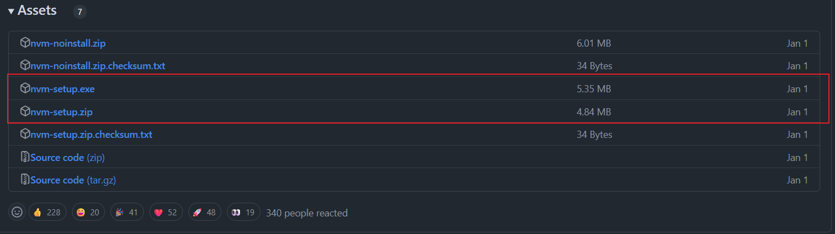The height and width of the screenshot is (234, 835).
Task: Toggle the eyes reaction with 19
Action: pyautogui.click(x=243, y=212)
